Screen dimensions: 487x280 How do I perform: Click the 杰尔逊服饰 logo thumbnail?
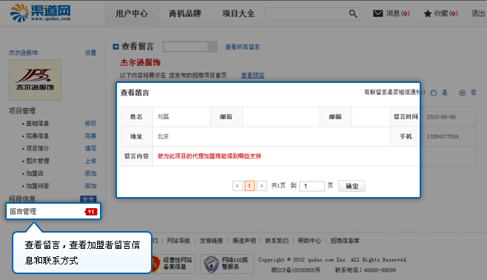point(35,80)
